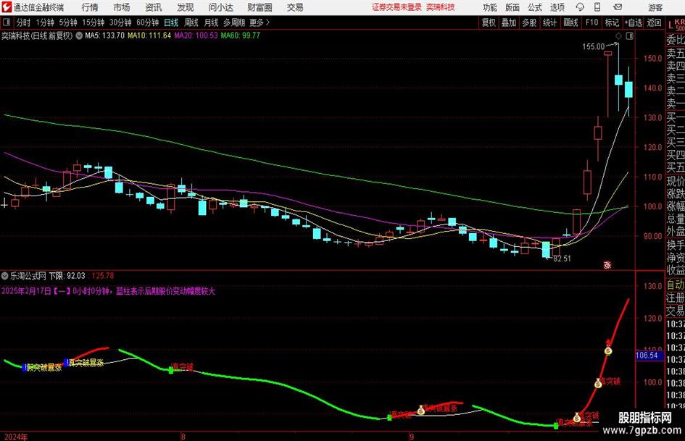Click the 标记 mark button
685x441 pixels.
(612, 22)
